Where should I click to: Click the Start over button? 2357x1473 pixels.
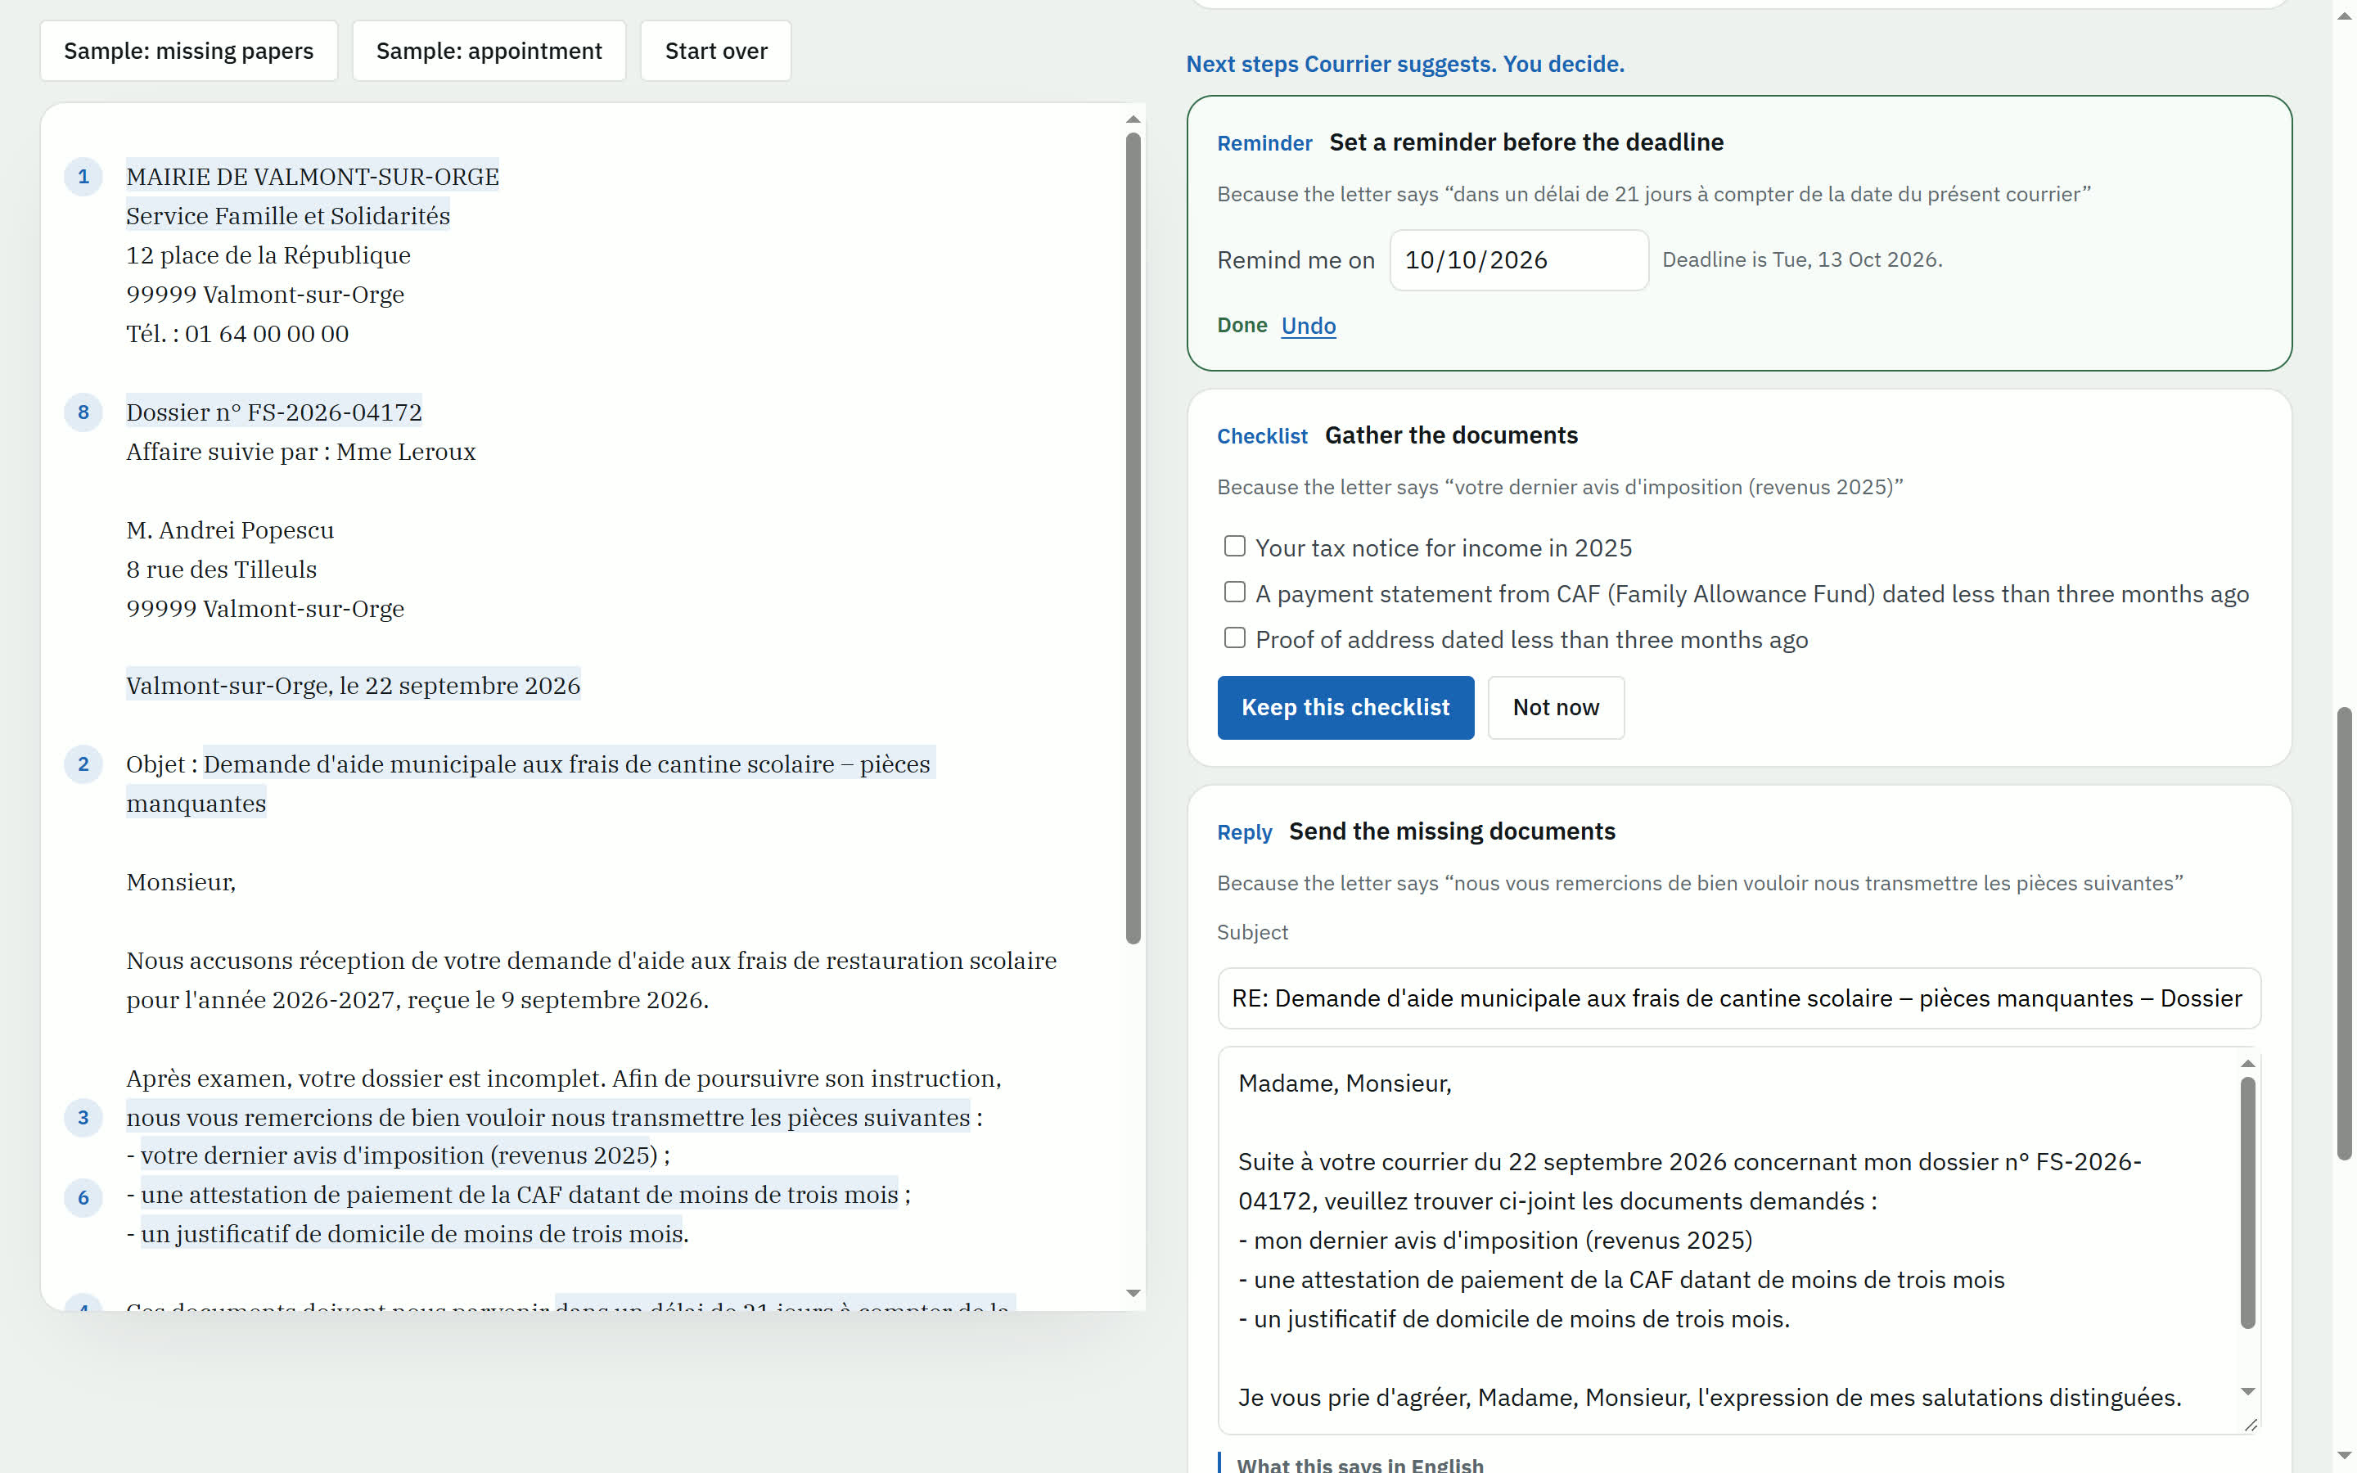pos(716,51)
